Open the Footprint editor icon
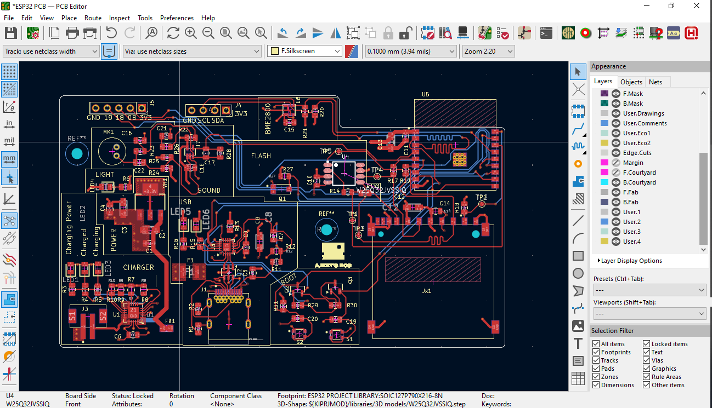The image size is (712, 408). coord(428,33)
